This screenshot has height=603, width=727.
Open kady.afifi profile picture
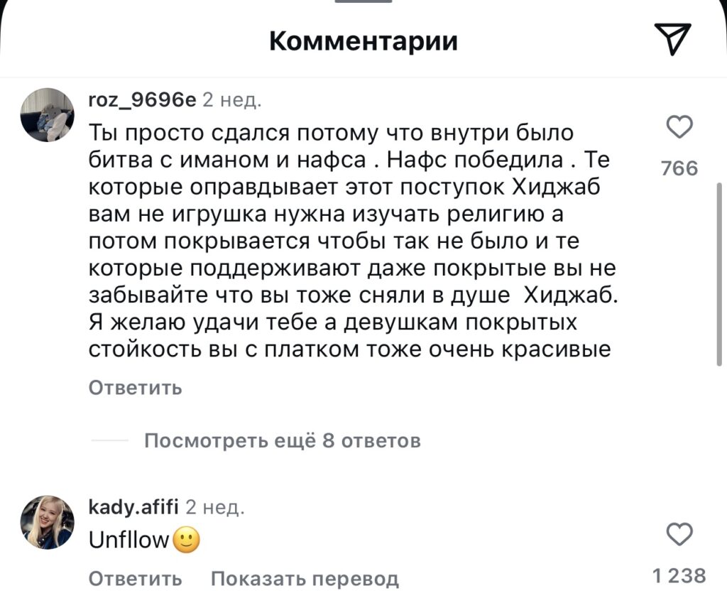(x=47, y=522)
